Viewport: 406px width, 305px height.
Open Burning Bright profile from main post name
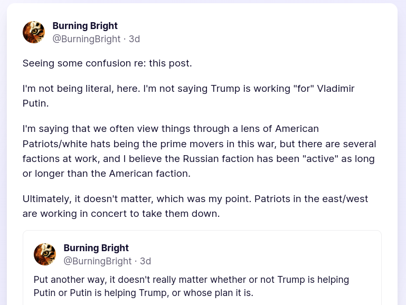(85, 26)
